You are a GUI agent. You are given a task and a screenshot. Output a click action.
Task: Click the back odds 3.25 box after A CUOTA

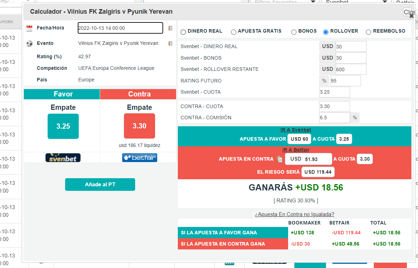pyautogui.click(x=344, y=139)
